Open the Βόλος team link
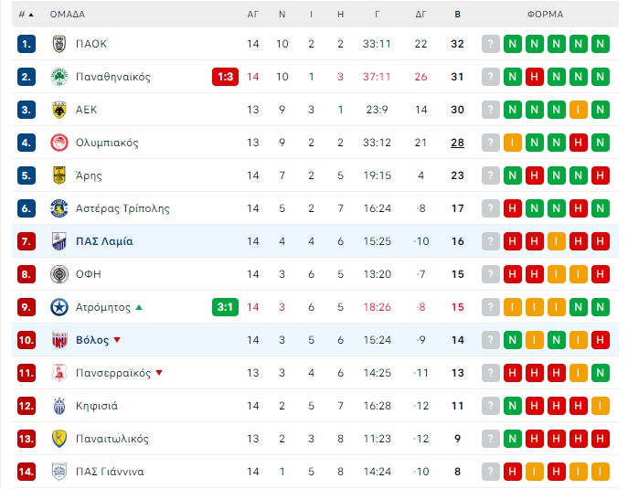The height and width of the screenshot is (489, 628). click(92, 340)
